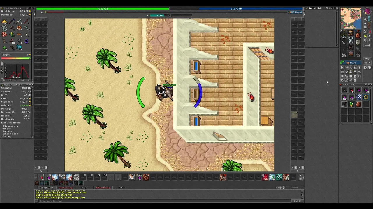Collapse the Loot Analyser panel
Viewport: 373px width, 209px height.
tap(30, 8)
